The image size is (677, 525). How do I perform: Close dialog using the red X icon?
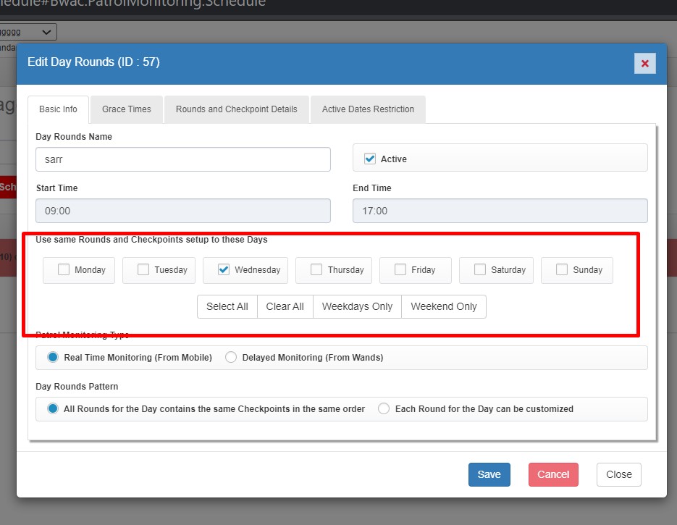coord(644,64)
